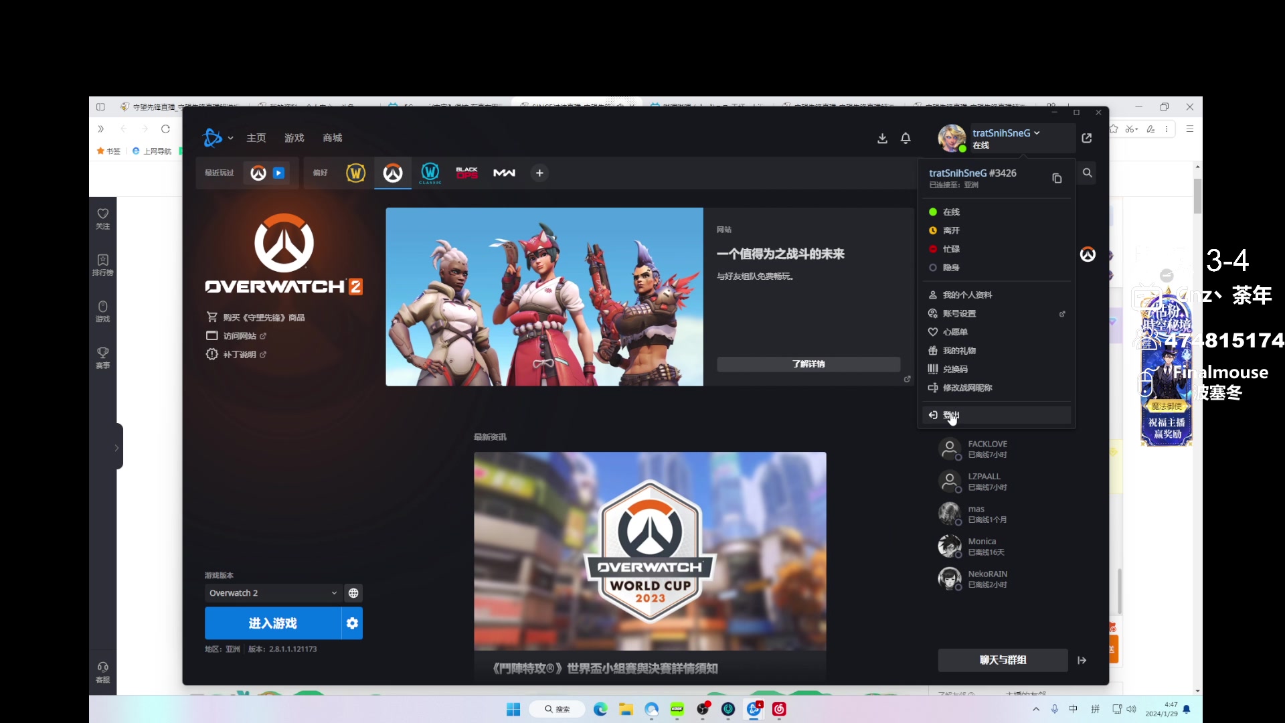Click the 进入游戏 play button
The height and width of the screenshot is (723, 1285).
point(272,623)
